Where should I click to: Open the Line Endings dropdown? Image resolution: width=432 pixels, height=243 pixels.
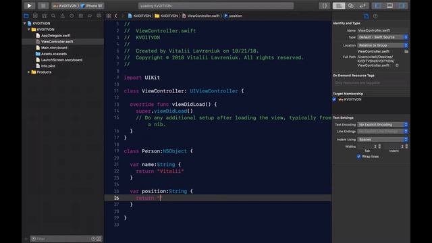pos(383,132)
